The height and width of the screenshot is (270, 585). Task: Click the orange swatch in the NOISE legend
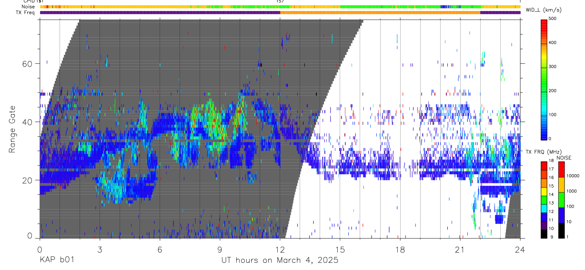tap(561, 185)
